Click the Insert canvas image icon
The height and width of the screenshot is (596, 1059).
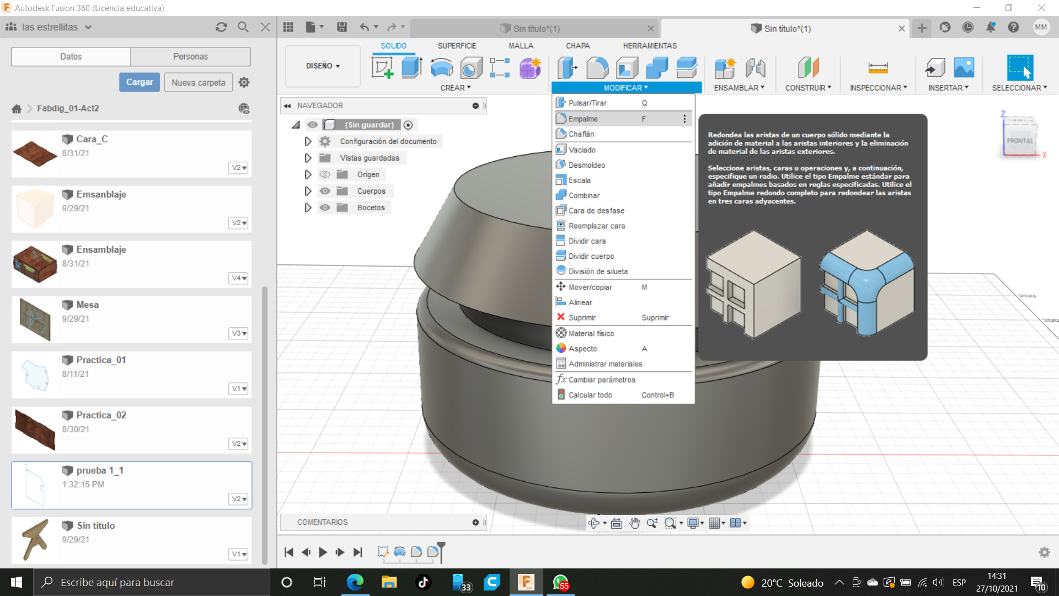point(964,68)
